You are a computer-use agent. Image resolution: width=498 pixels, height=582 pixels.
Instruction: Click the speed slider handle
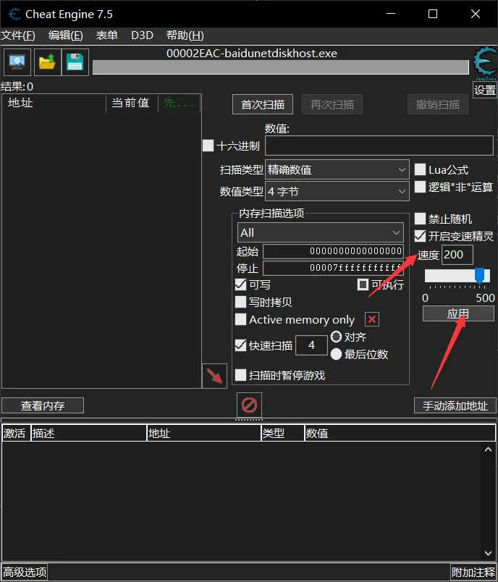pos(478,275)
